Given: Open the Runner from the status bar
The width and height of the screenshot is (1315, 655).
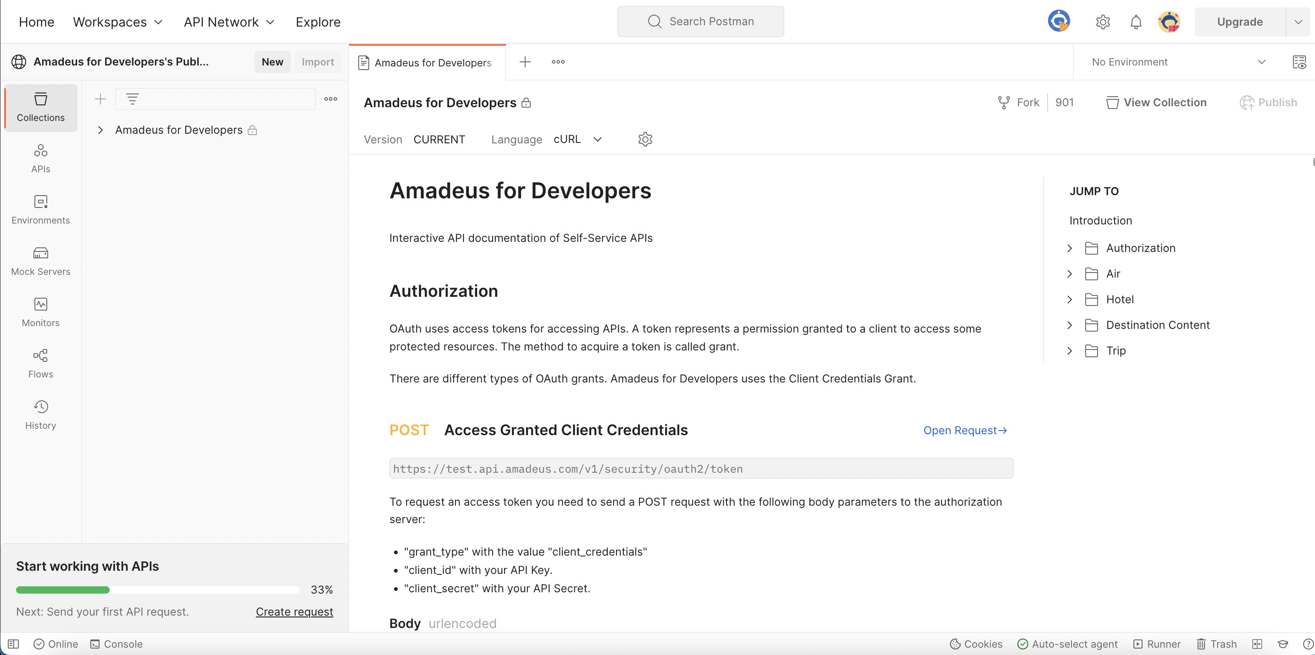Looking at the screenshot, I should click(1157, 644).
